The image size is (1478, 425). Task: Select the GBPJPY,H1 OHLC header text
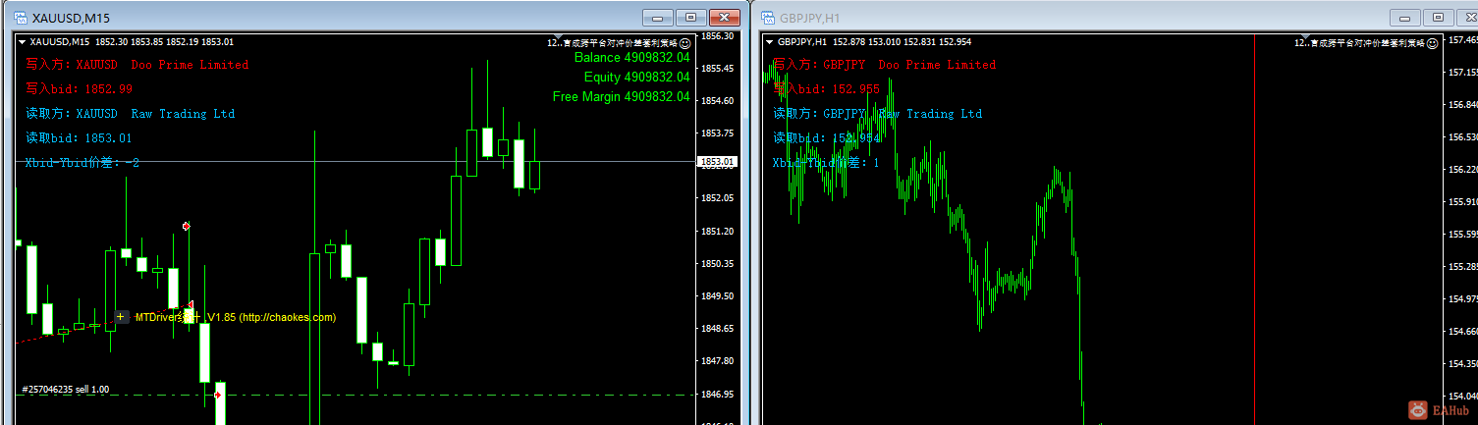click(x=874, y=42)
